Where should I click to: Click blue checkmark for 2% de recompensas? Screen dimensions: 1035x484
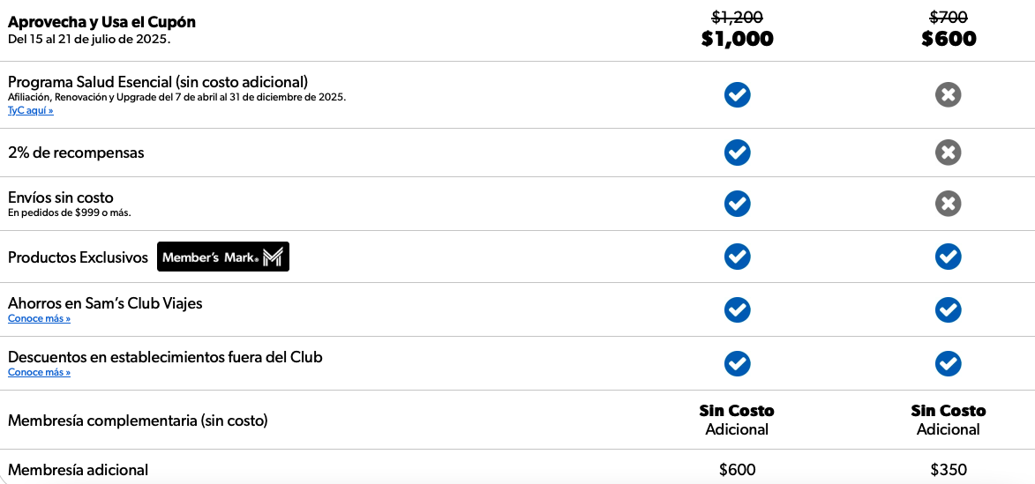(737, 153)
